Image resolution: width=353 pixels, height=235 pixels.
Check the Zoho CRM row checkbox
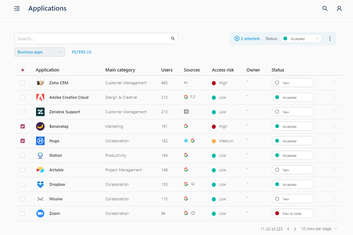(23, 83)
